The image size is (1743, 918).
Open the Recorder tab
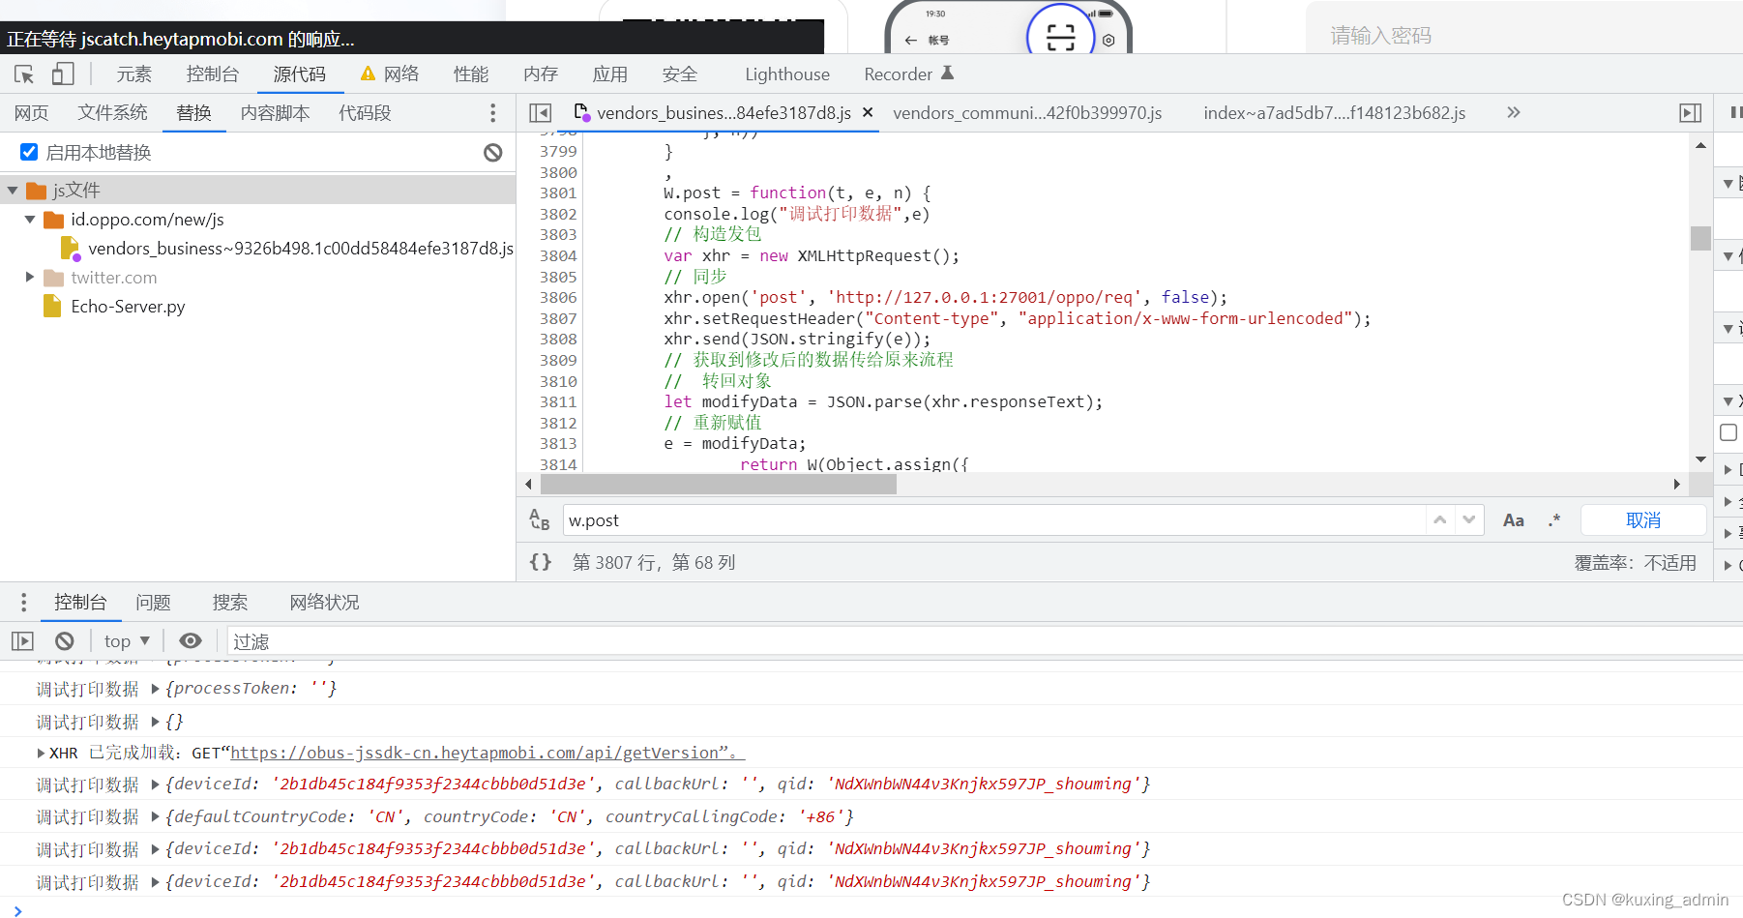[x=908, y=74]
